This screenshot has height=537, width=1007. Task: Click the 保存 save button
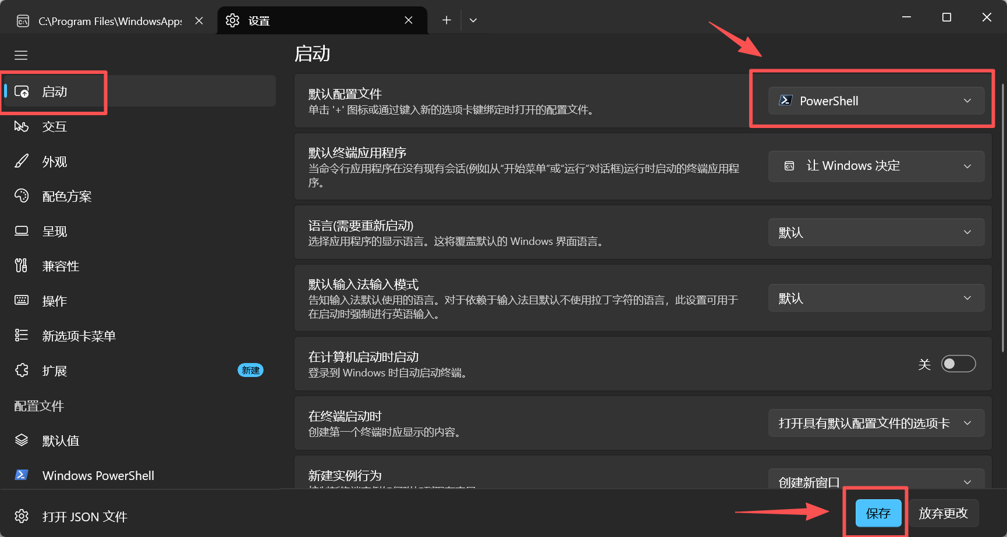click(x=878, y=513)
